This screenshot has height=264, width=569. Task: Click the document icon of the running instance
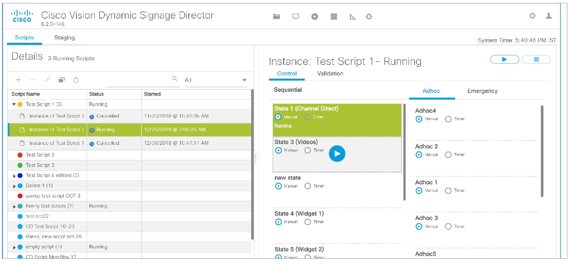click(x=22, y=130)
